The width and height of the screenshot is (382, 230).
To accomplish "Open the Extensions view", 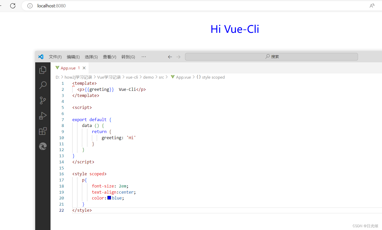I will tap(43, 131).
